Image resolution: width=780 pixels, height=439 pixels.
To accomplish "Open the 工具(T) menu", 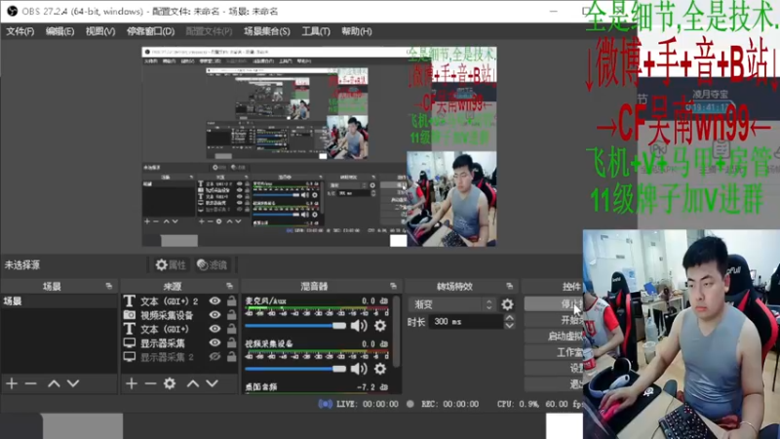I will [x=316, y=31].
